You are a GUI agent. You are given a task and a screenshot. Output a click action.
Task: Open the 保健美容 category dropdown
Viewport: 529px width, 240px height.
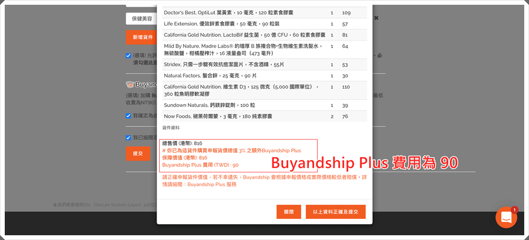coord(141,19)
